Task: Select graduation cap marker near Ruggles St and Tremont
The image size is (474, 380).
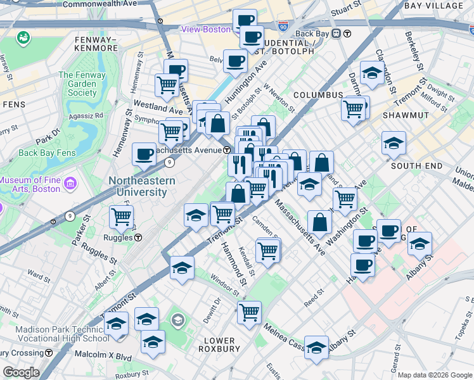Action: [x=182, y=269]
